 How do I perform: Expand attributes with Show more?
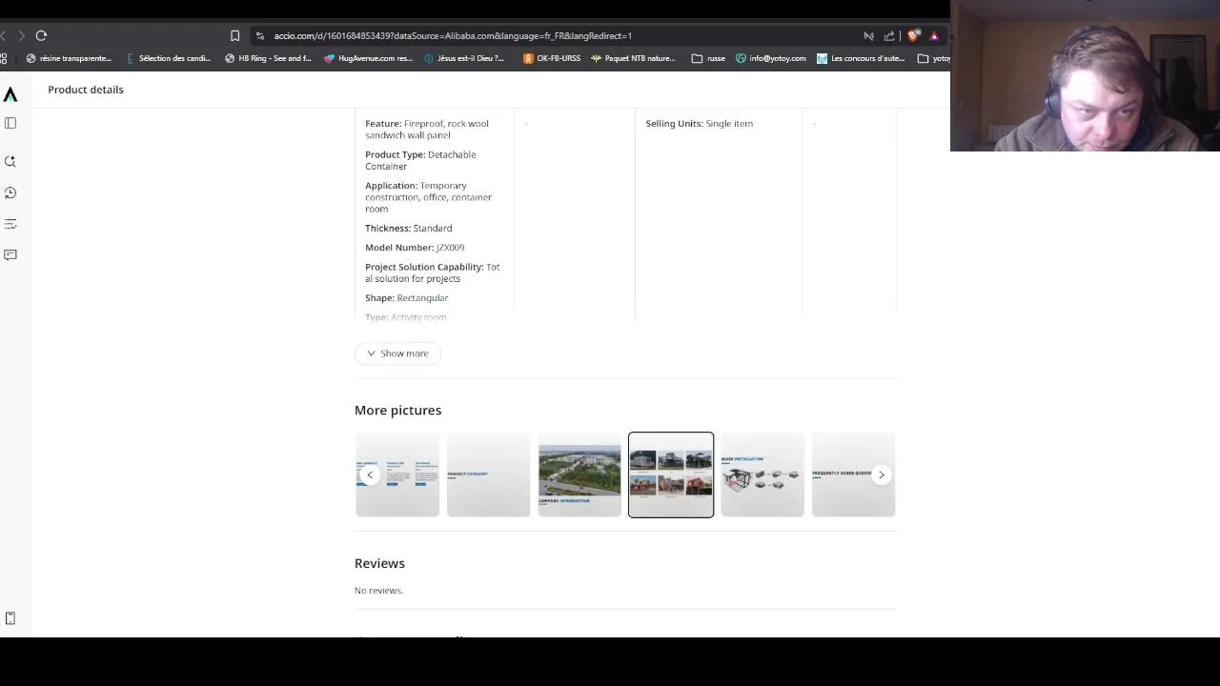397,353
